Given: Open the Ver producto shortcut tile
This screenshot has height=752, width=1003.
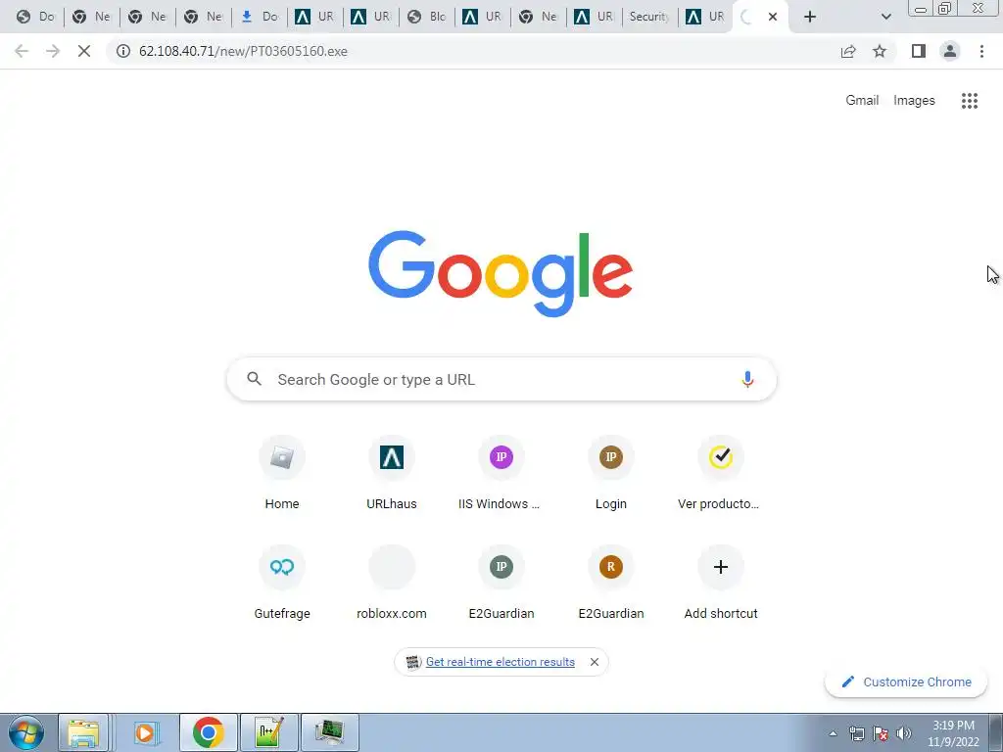Looking at the screenshot, I should tap(720, 473).
